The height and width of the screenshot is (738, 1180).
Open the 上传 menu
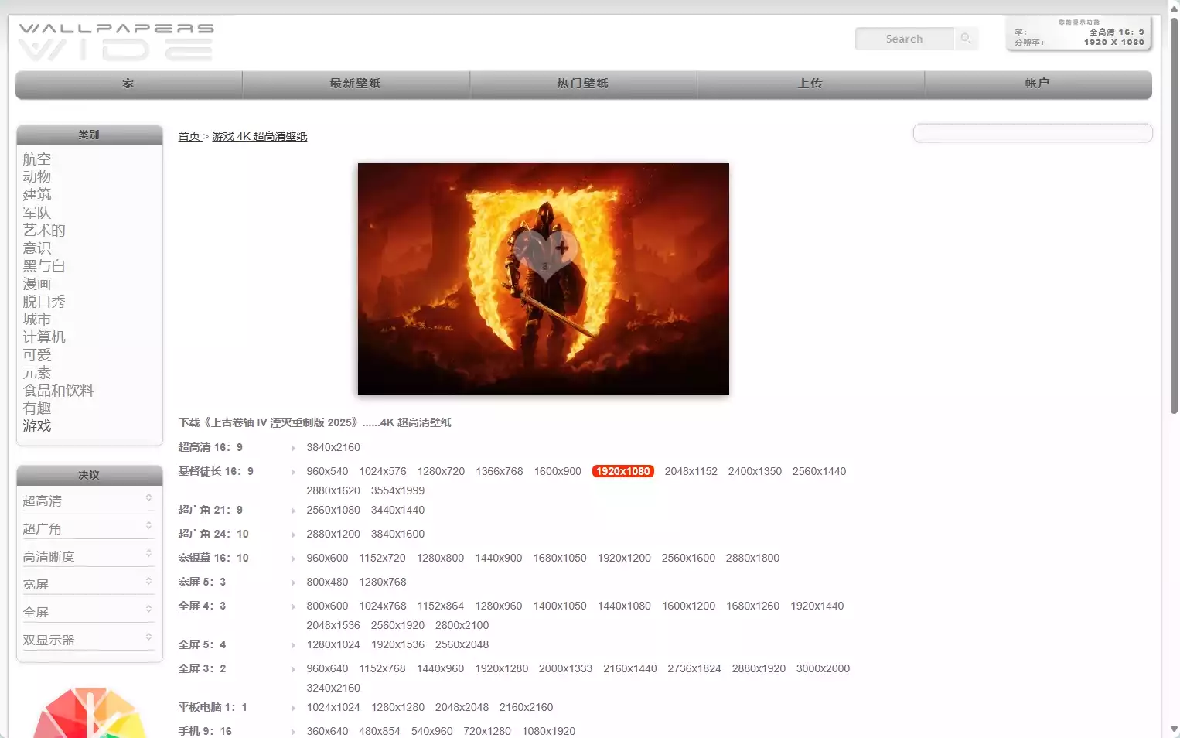pos(810,84)
